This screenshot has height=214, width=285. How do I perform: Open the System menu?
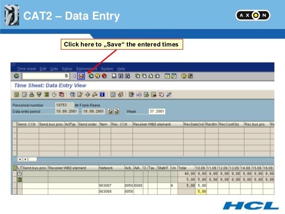(x=107, y=69)
